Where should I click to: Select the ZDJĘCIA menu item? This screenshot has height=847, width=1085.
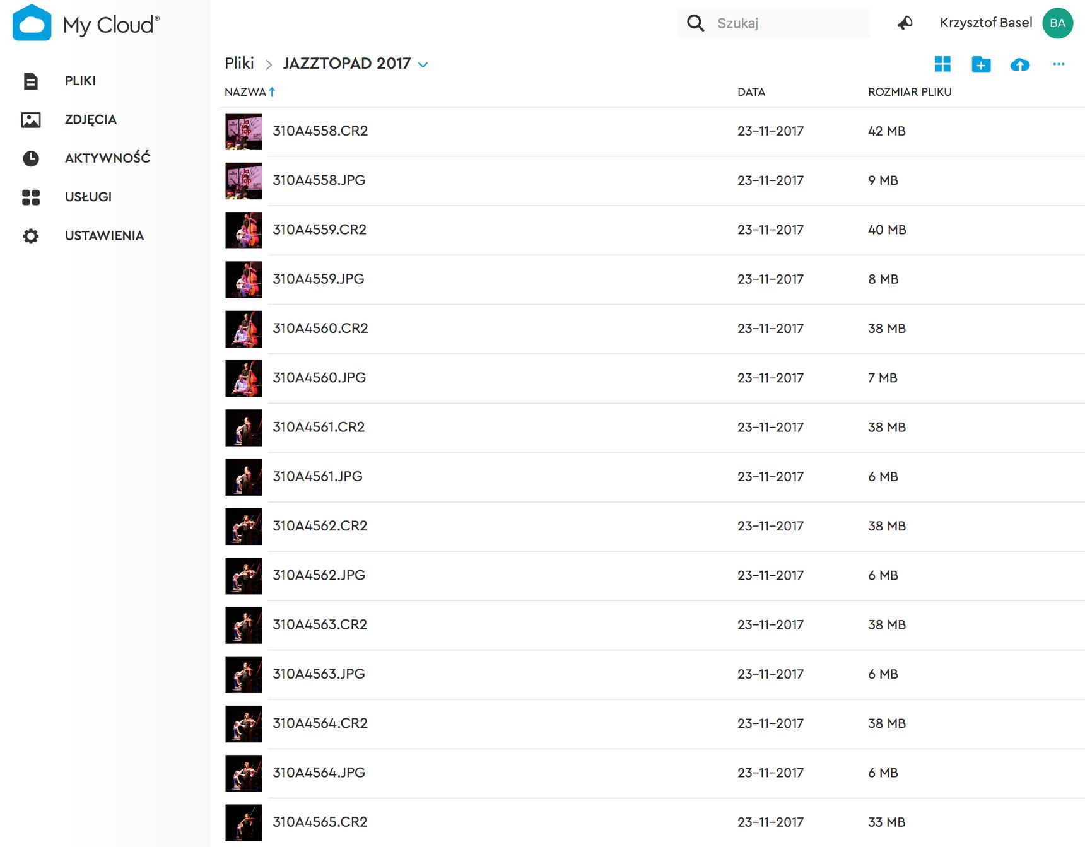(90, 119)
